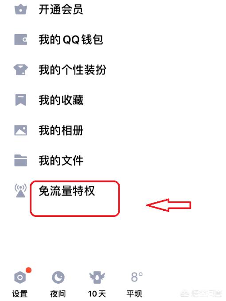
Task: Select the 我的相册 text label
Action: point(61,130)
